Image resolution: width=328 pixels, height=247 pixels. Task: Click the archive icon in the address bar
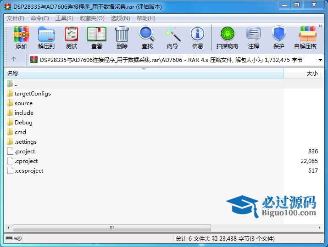click(34, 60)
